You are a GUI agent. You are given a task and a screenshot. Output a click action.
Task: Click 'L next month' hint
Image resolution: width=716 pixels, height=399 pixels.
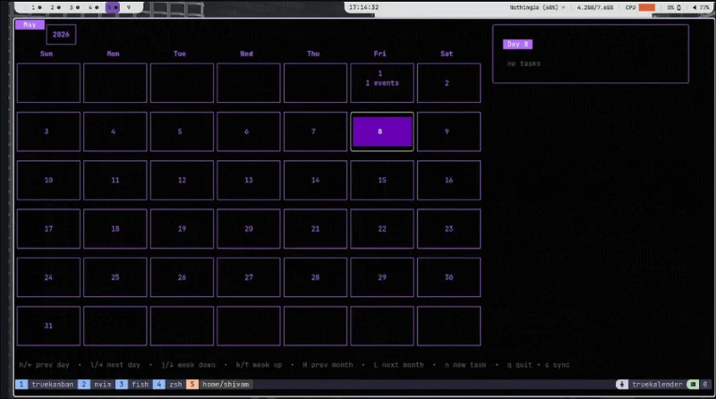pyautogui.click(x=398, y=365)
